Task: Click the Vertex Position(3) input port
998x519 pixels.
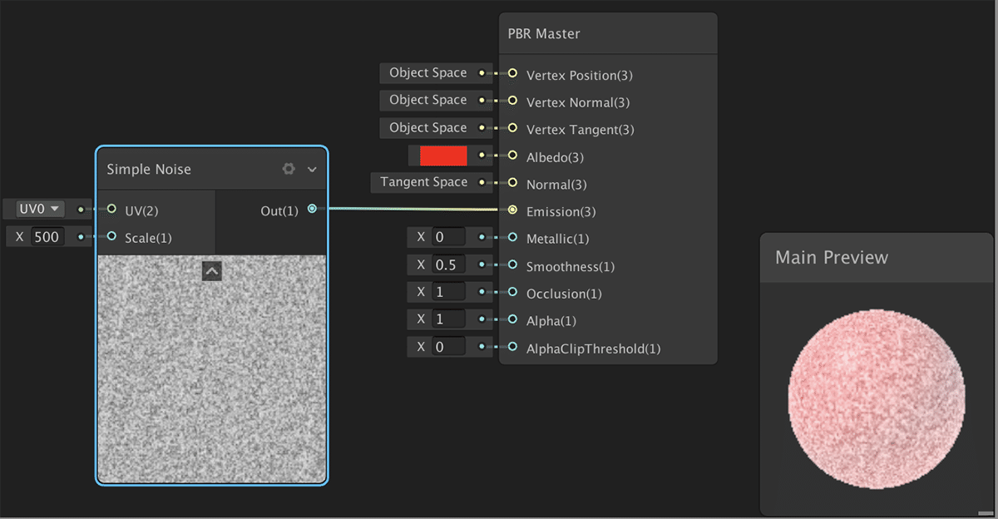Action: (x=512, y=74)
